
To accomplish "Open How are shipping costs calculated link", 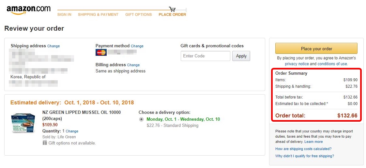I will [303, 149].
